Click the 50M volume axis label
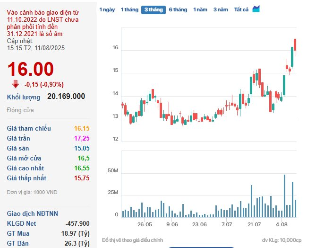Viewport: 316px width, 248px height. (x=113, y=171)
